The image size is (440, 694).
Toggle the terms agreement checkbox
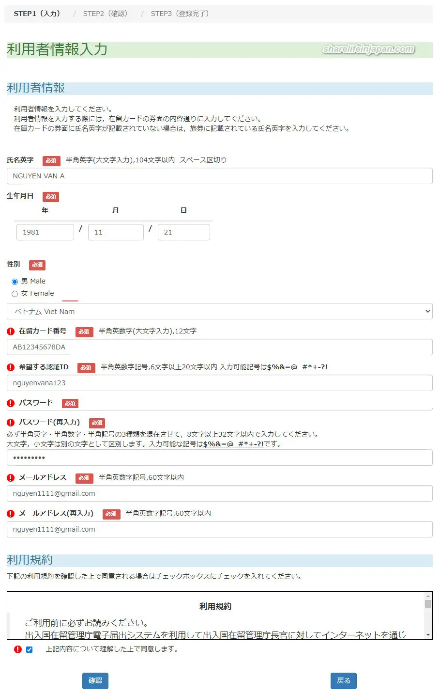[x=30, y=649]
